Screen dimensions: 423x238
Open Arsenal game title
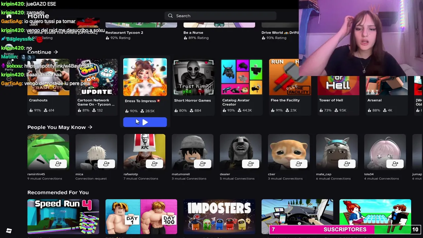[x=374, y=100]
